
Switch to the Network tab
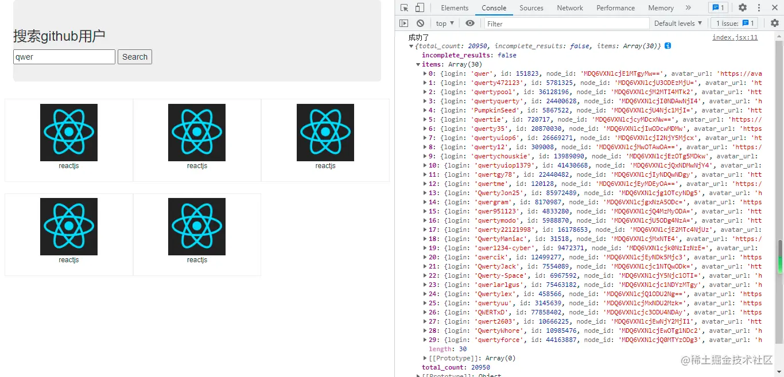tap(570, 8)
